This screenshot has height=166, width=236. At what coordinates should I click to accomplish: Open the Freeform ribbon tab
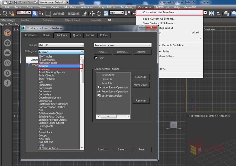[x=26, y=20]
